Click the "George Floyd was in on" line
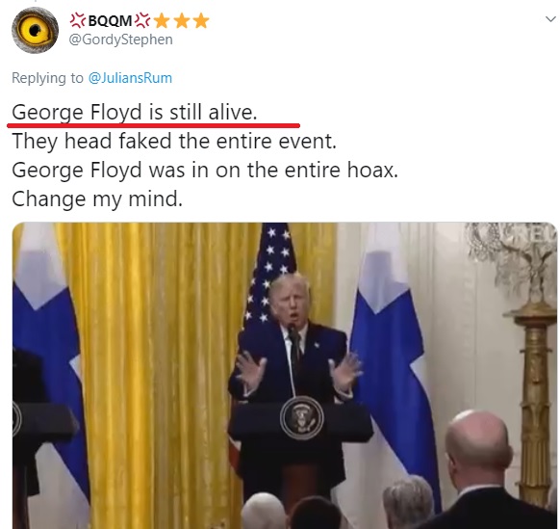This screenshot has width=560, height=529. pyautogui.click(x=205, y=170)
